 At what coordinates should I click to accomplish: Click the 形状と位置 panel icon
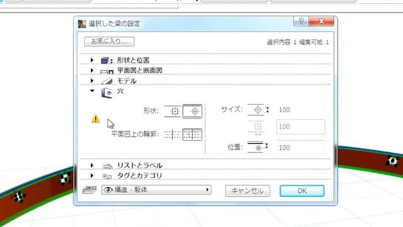[x=106, y=61]
